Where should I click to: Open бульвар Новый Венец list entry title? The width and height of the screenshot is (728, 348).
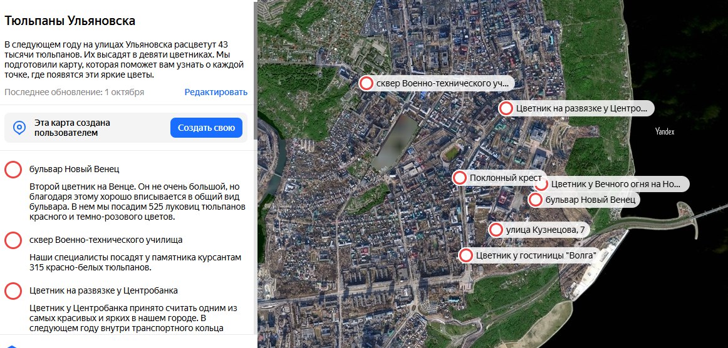tap(74, 169)
